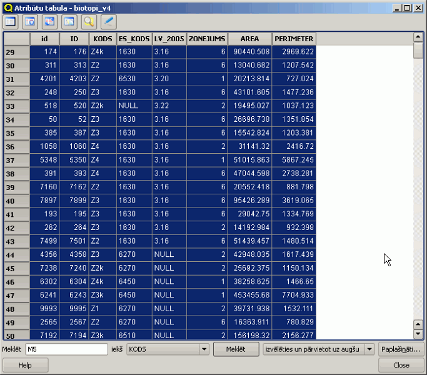This screenshot has height=375, width=427.
Task: Click the PERIMETER column header
Action: click(294, 39)
